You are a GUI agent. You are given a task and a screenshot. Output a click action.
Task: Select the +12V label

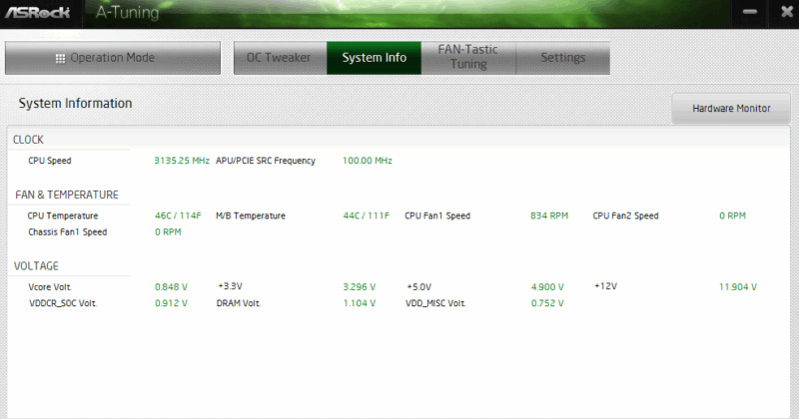tap(605, 286)
